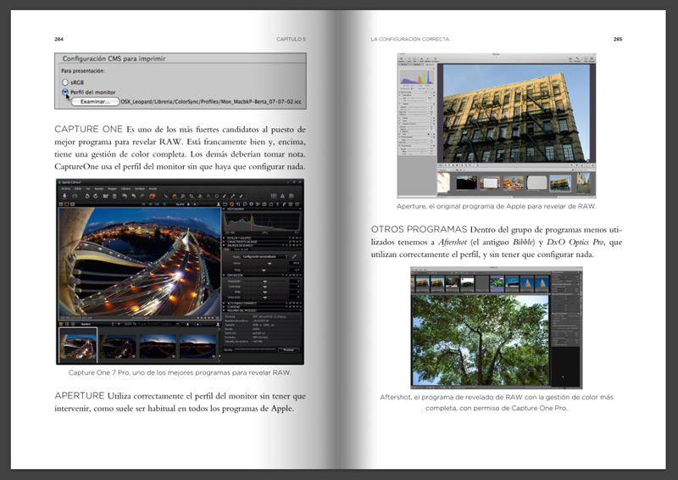This screenshot has width=678, height=480.
Task: Open the Archivo menu in Capture One
Action: pyautogui.click(x=66, y=189)
